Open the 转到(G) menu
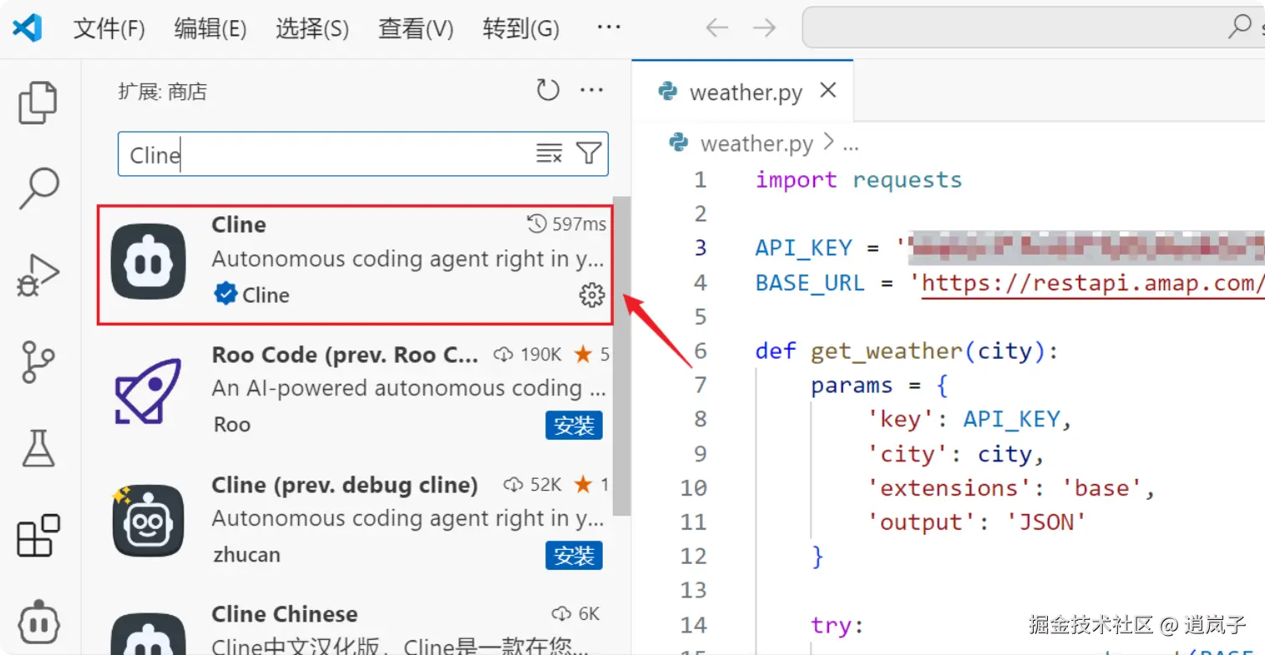Viewport: 1265px width, 655px height. tap(521, 28)
